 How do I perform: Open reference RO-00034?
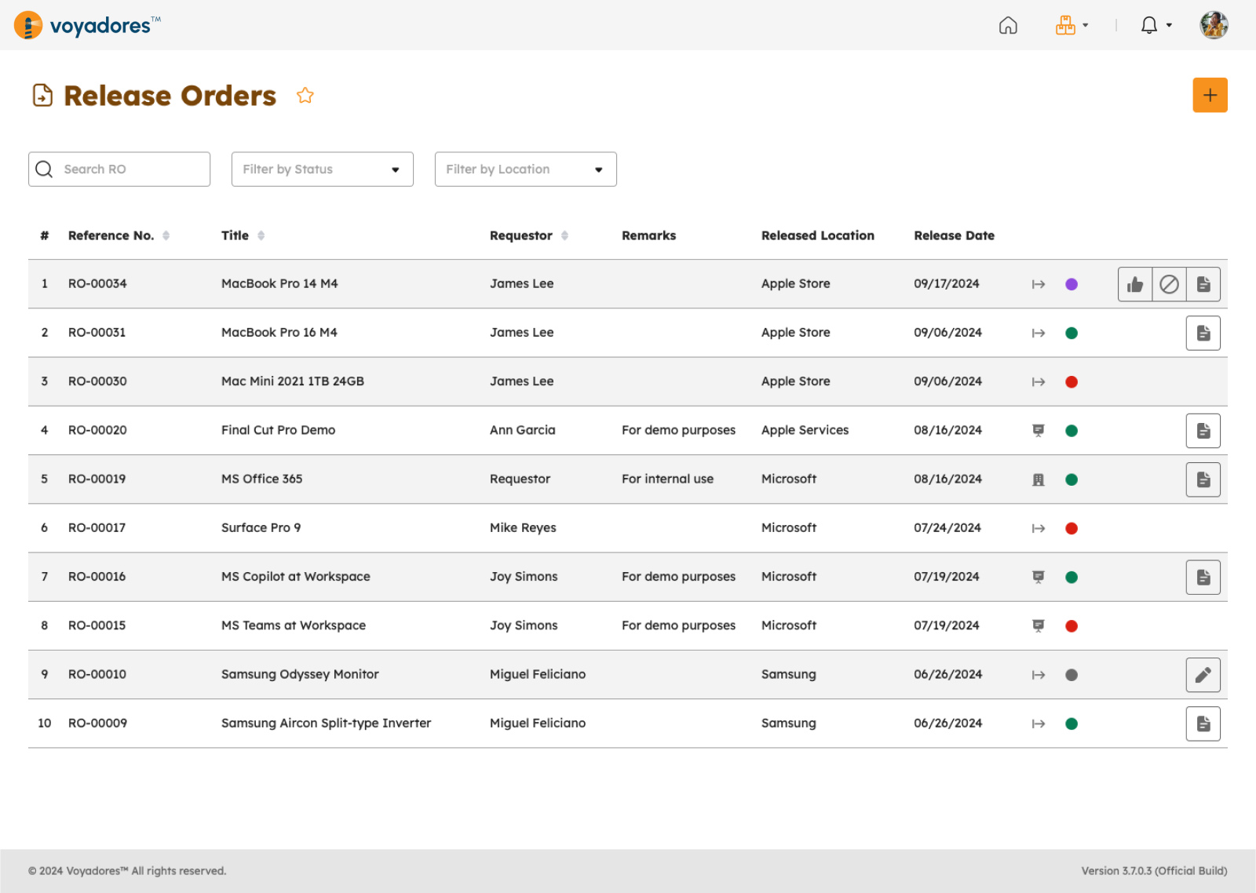(x=97, y=283)
